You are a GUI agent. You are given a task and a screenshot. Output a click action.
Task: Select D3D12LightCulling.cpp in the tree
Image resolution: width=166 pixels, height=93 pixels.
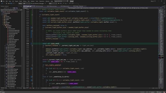(x=13, y=69)
